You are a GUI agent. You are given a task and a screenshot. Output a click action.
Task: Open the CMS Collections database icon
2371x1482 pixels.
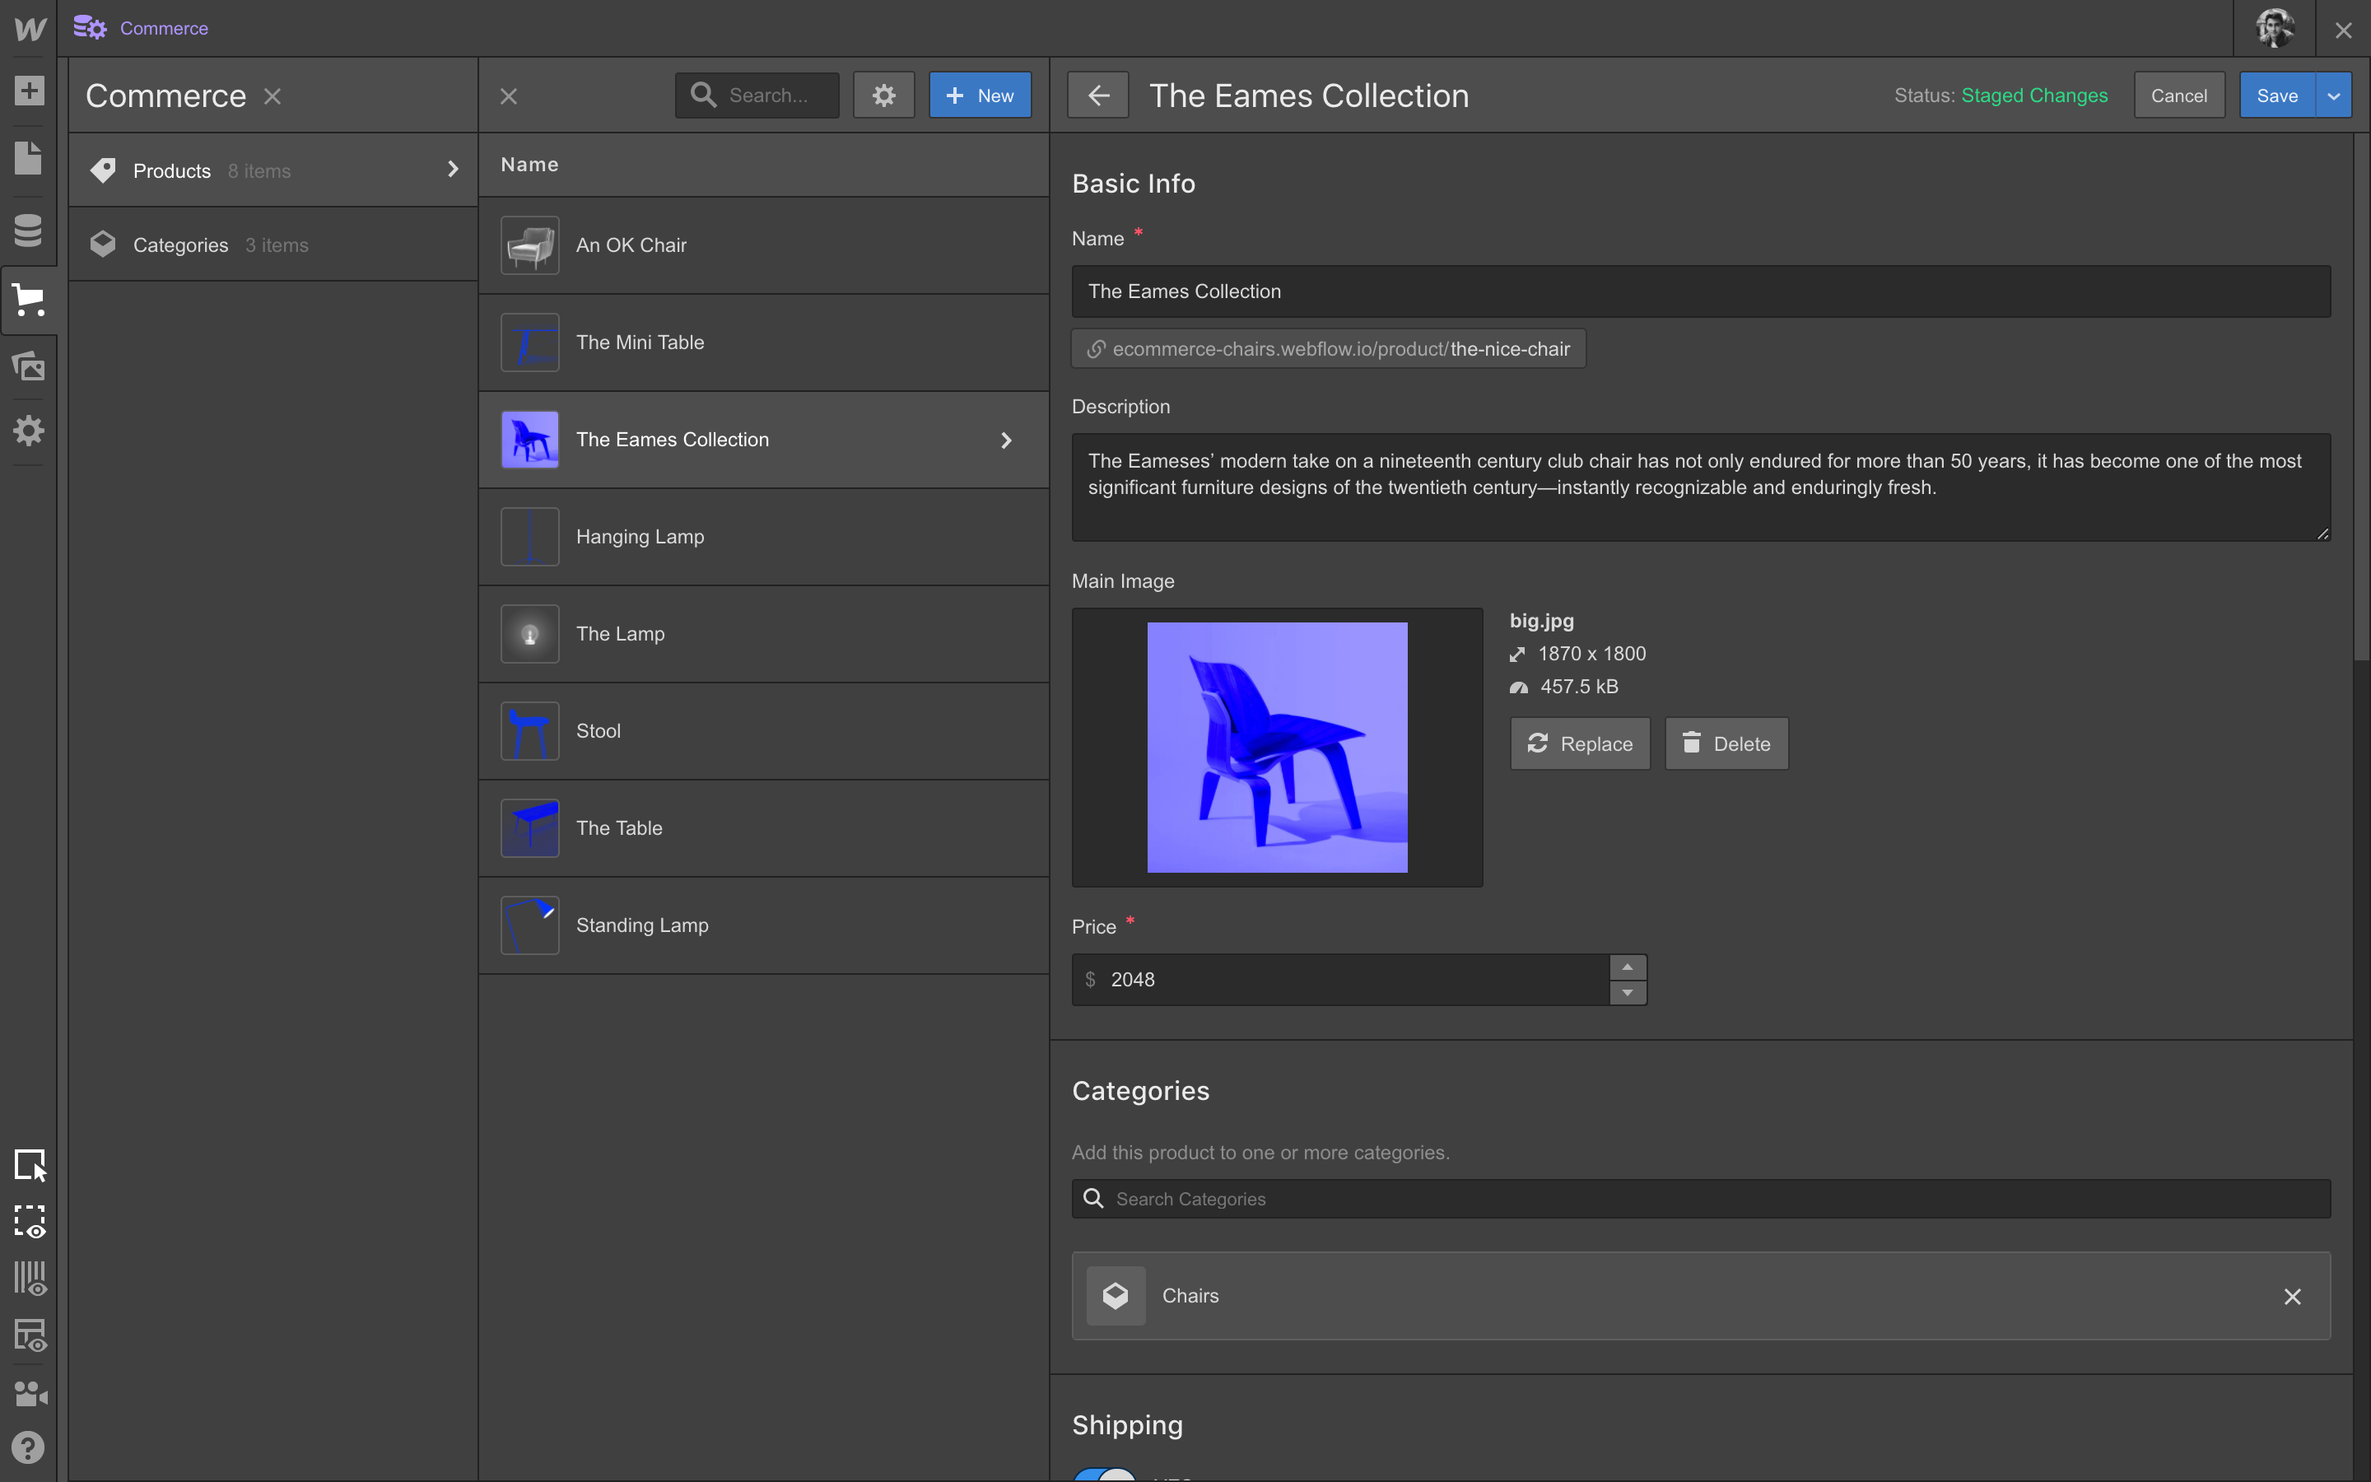[29, 231]
